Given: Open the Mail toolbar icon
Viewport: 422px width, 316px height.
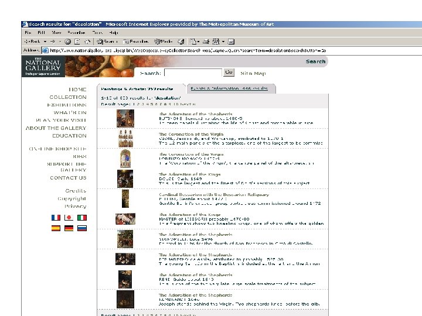Looking at the screenshot, I should 195,42.
